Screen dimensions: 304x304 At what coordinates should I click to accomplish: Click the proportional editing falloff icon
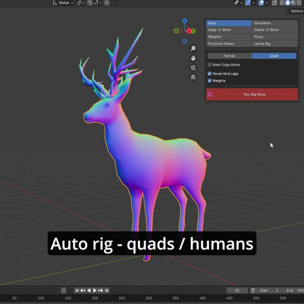click(x=114, y=3)
